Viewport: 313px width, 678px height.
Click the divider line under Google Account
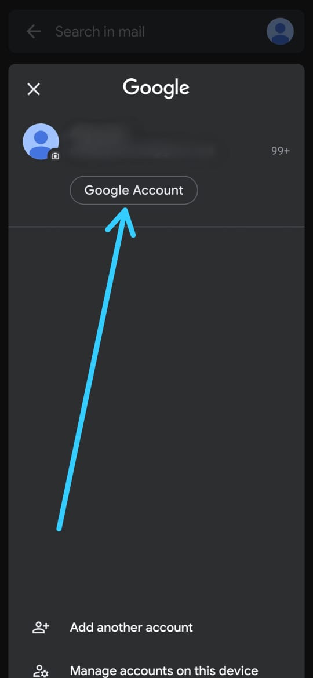pyautogui.click(x=156, y=227)
